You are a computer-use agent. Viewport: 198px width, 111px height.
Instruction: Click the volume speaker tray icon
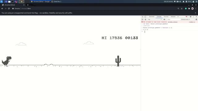pos(180,2)
